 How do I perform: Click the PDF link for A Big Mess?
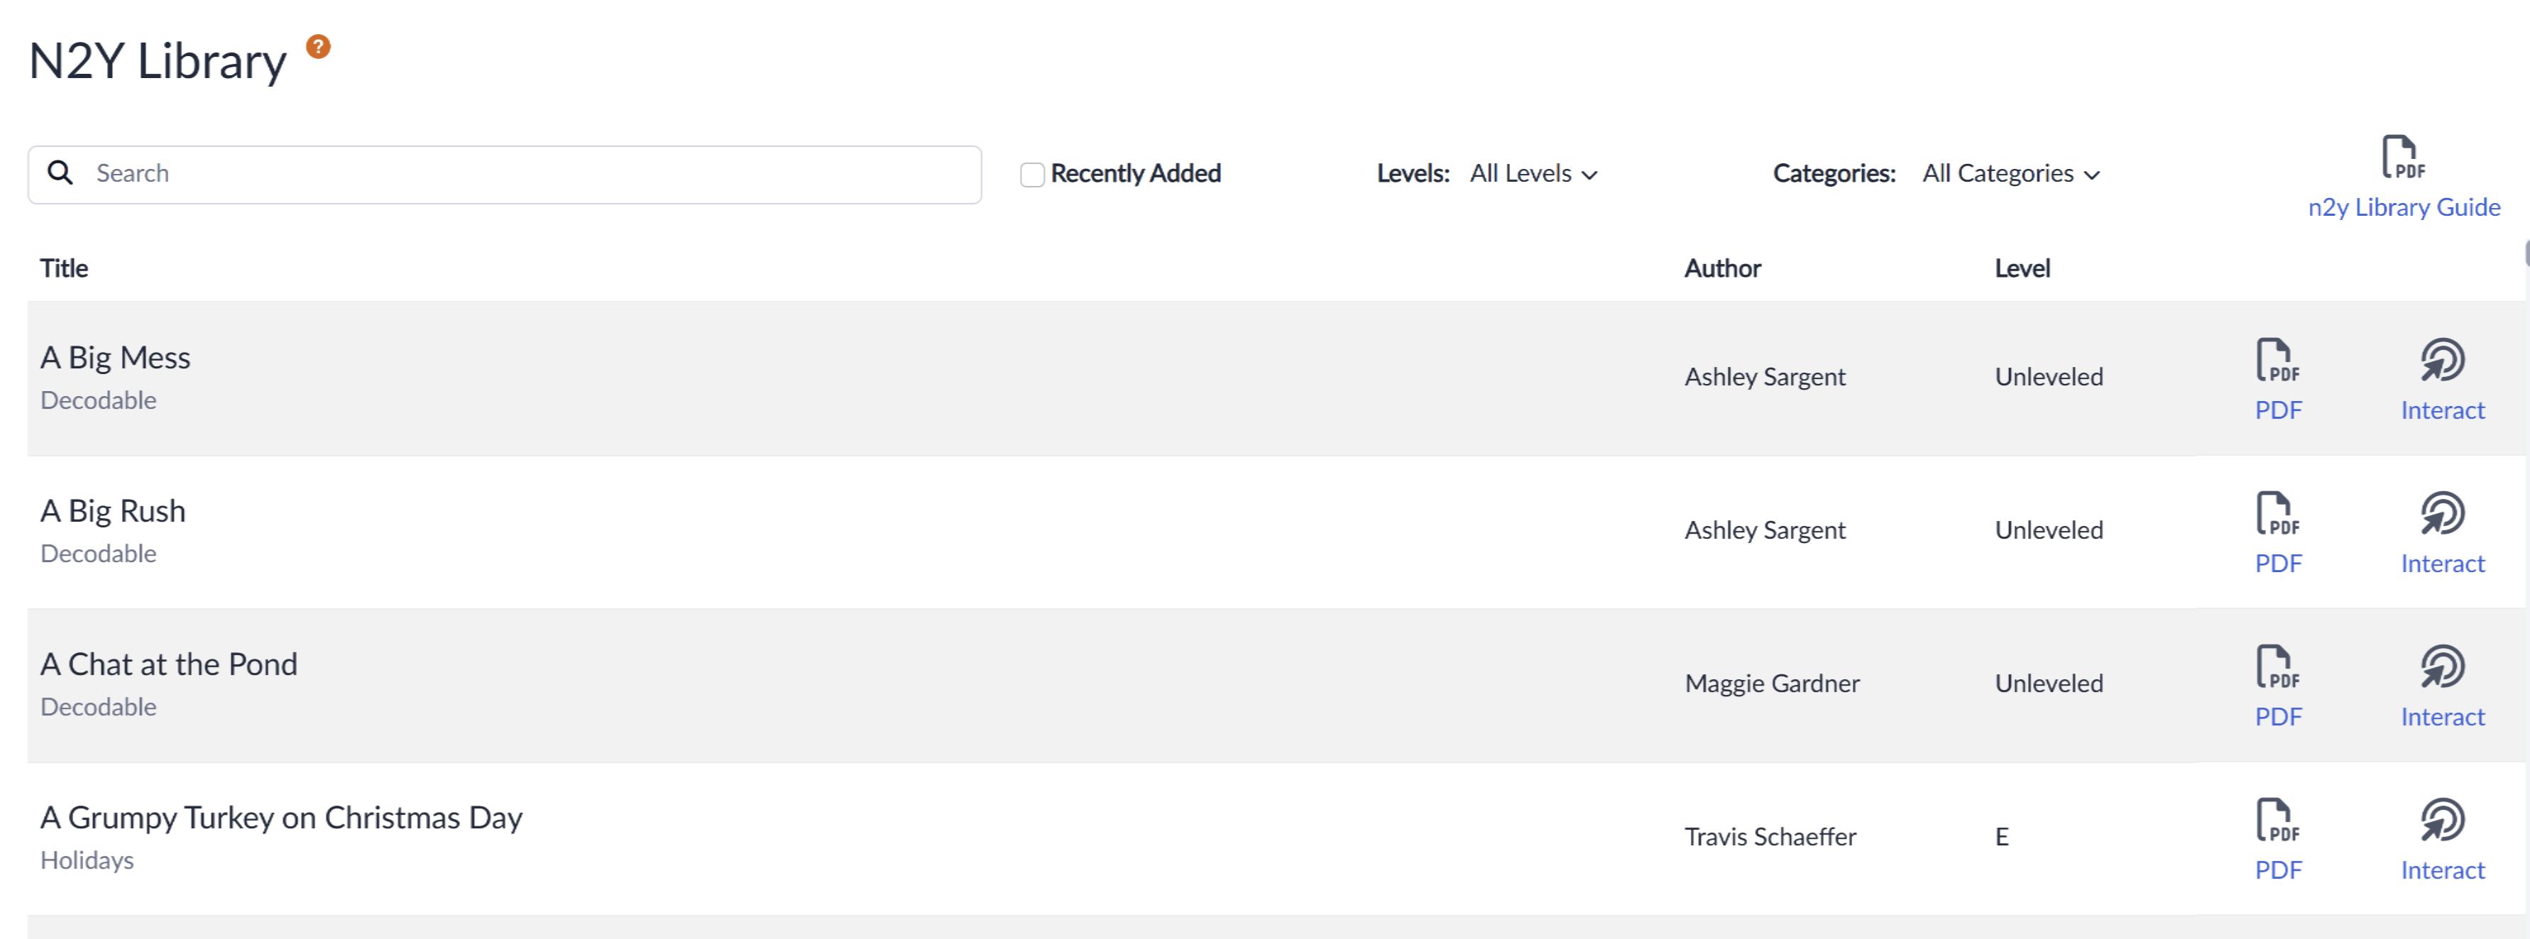coord(2277,410)
